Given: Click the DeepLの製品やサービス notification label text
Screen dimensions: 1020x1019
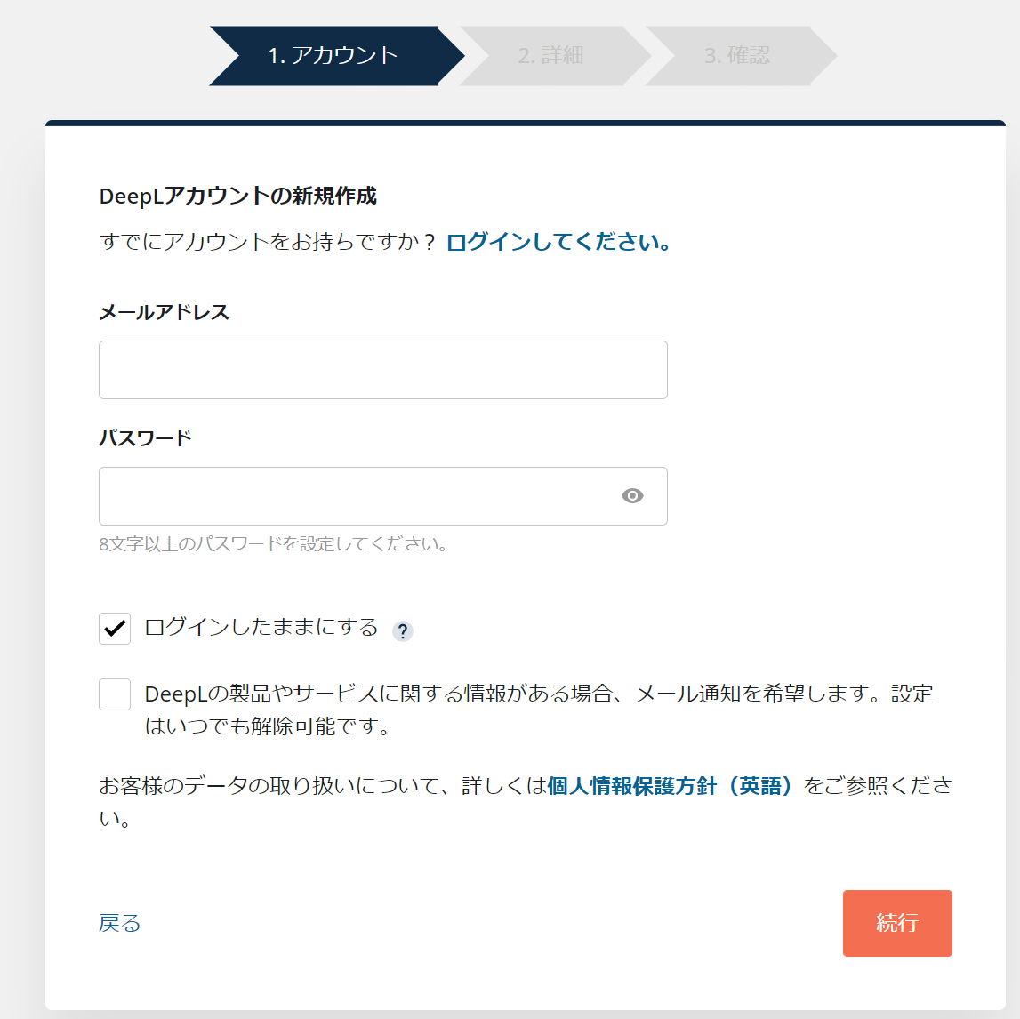Looking at the screenshot, I should (539, 710).
